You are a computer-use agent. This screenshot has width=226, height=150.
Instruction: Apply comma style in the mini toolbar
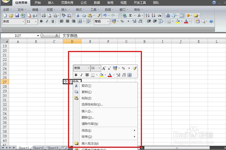click(129, 68)
